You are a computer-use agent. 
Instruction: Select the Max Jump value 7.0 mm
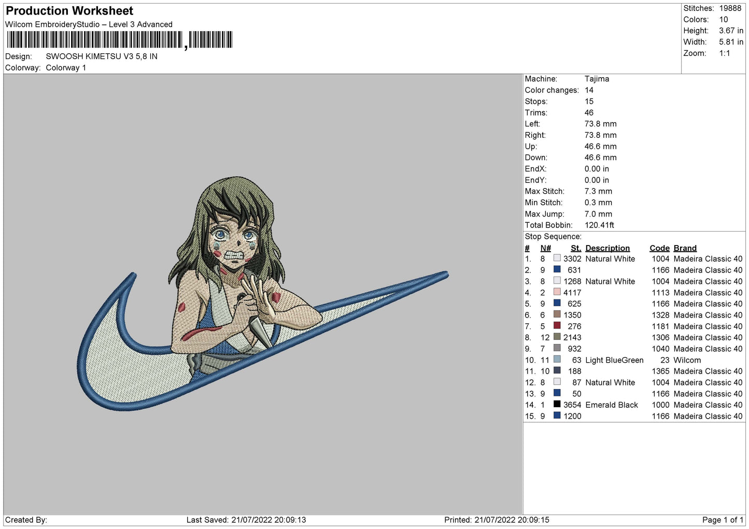(x=598, y=214)
